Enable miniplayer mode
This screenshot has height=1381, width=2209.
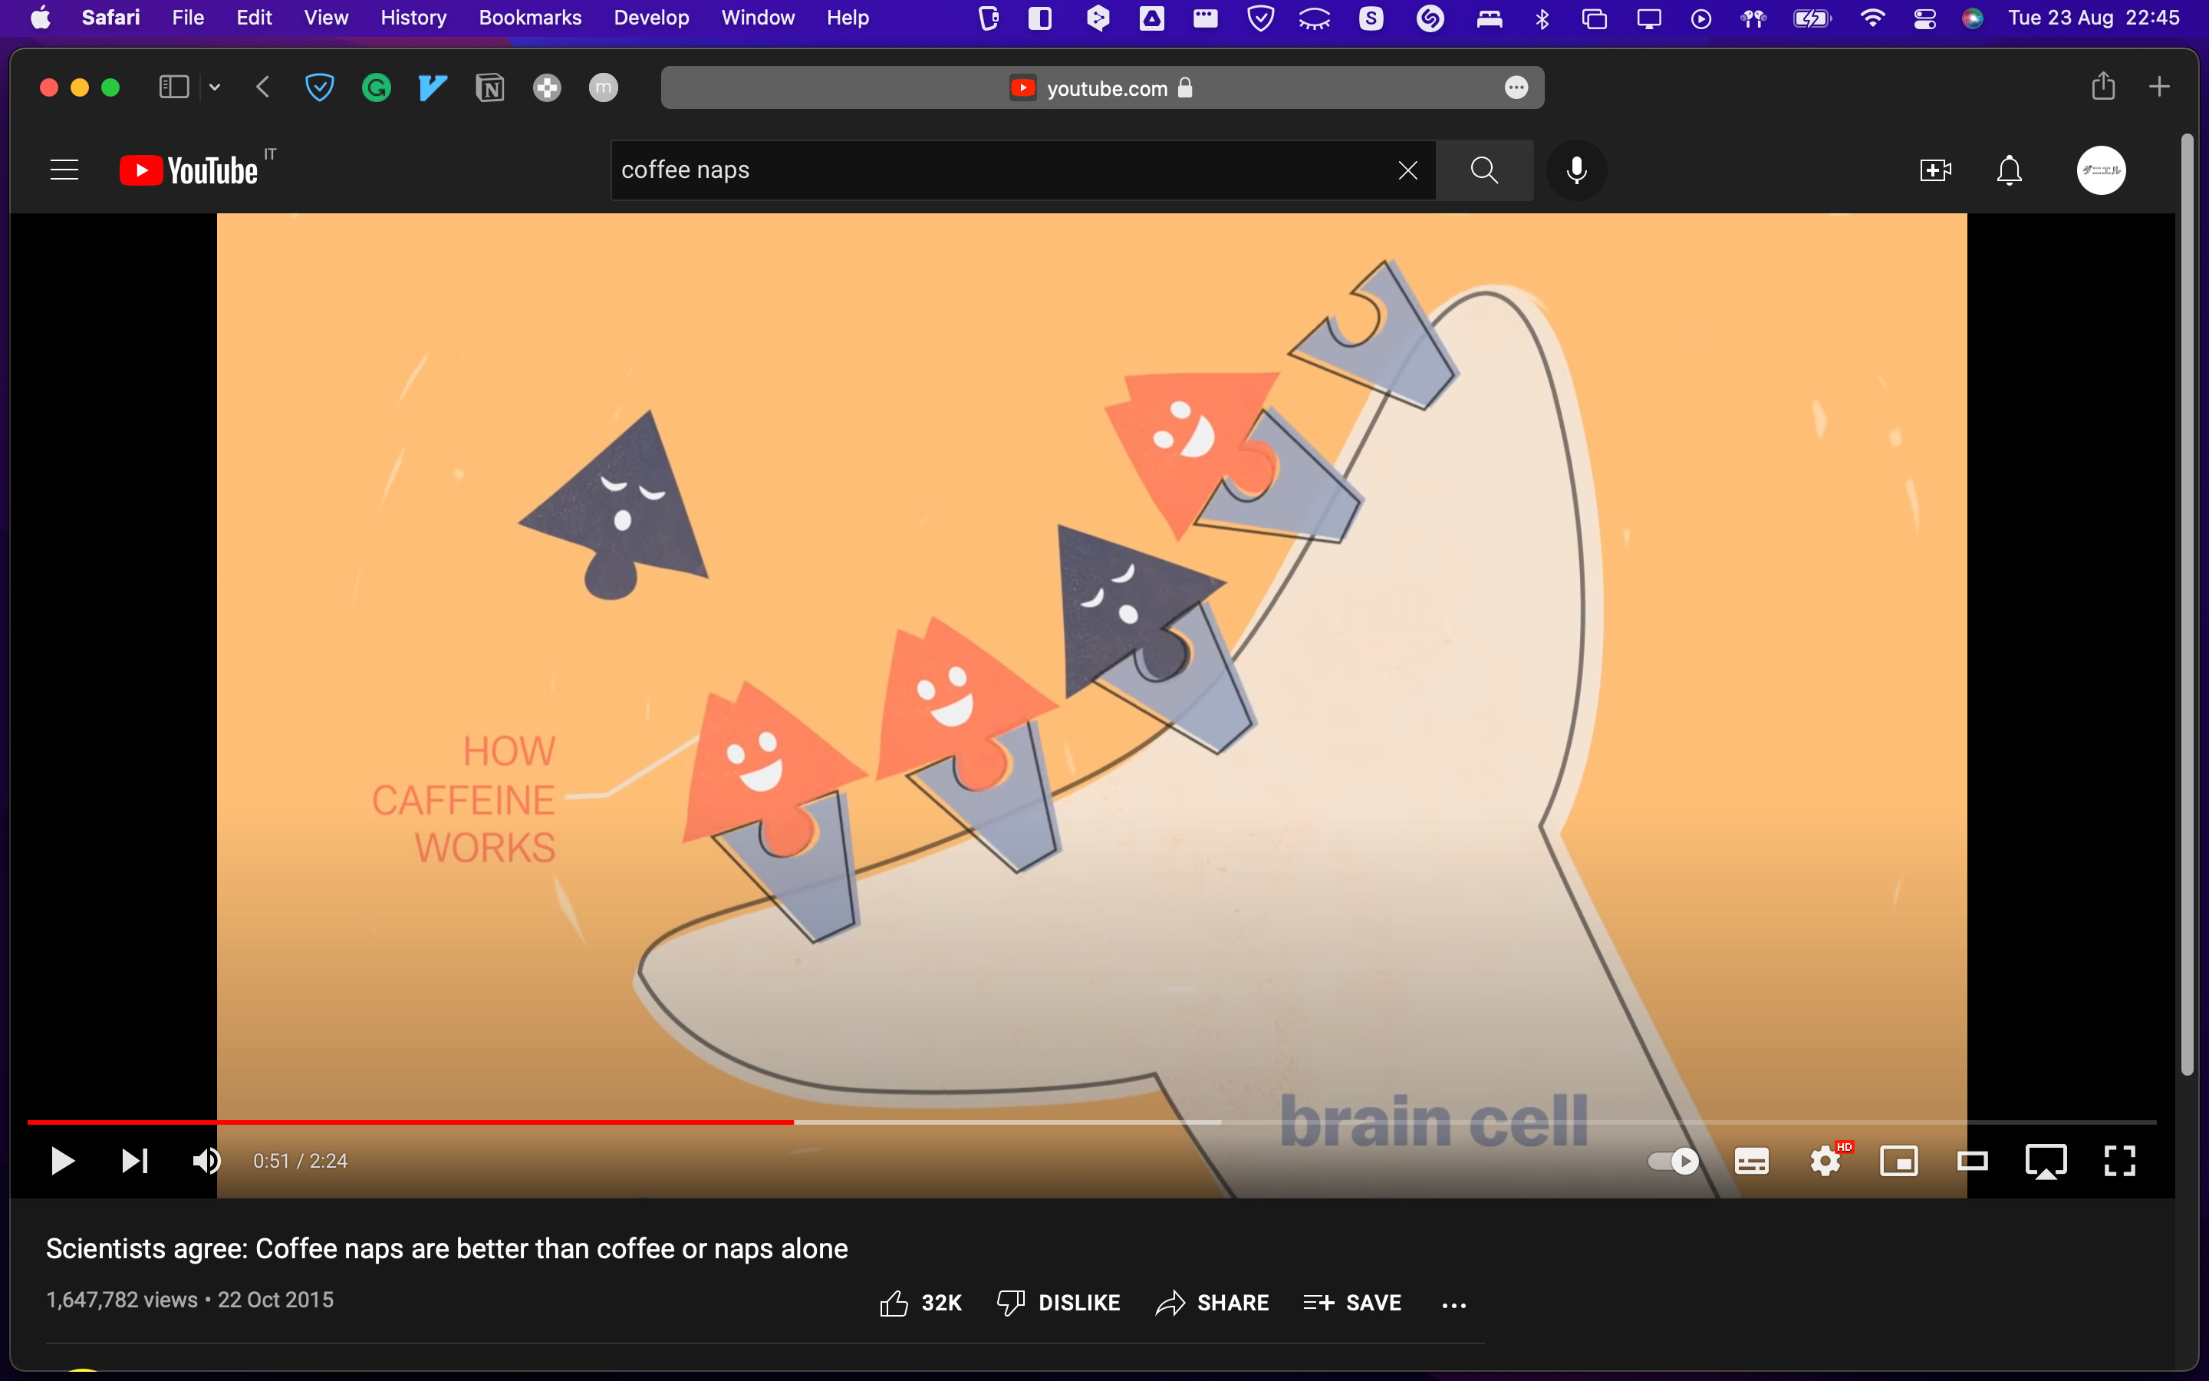pos(1898,1161)
